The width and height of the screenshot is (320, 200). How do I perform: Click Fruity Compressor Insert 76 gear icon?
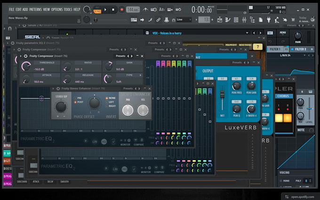click(26, 56)
